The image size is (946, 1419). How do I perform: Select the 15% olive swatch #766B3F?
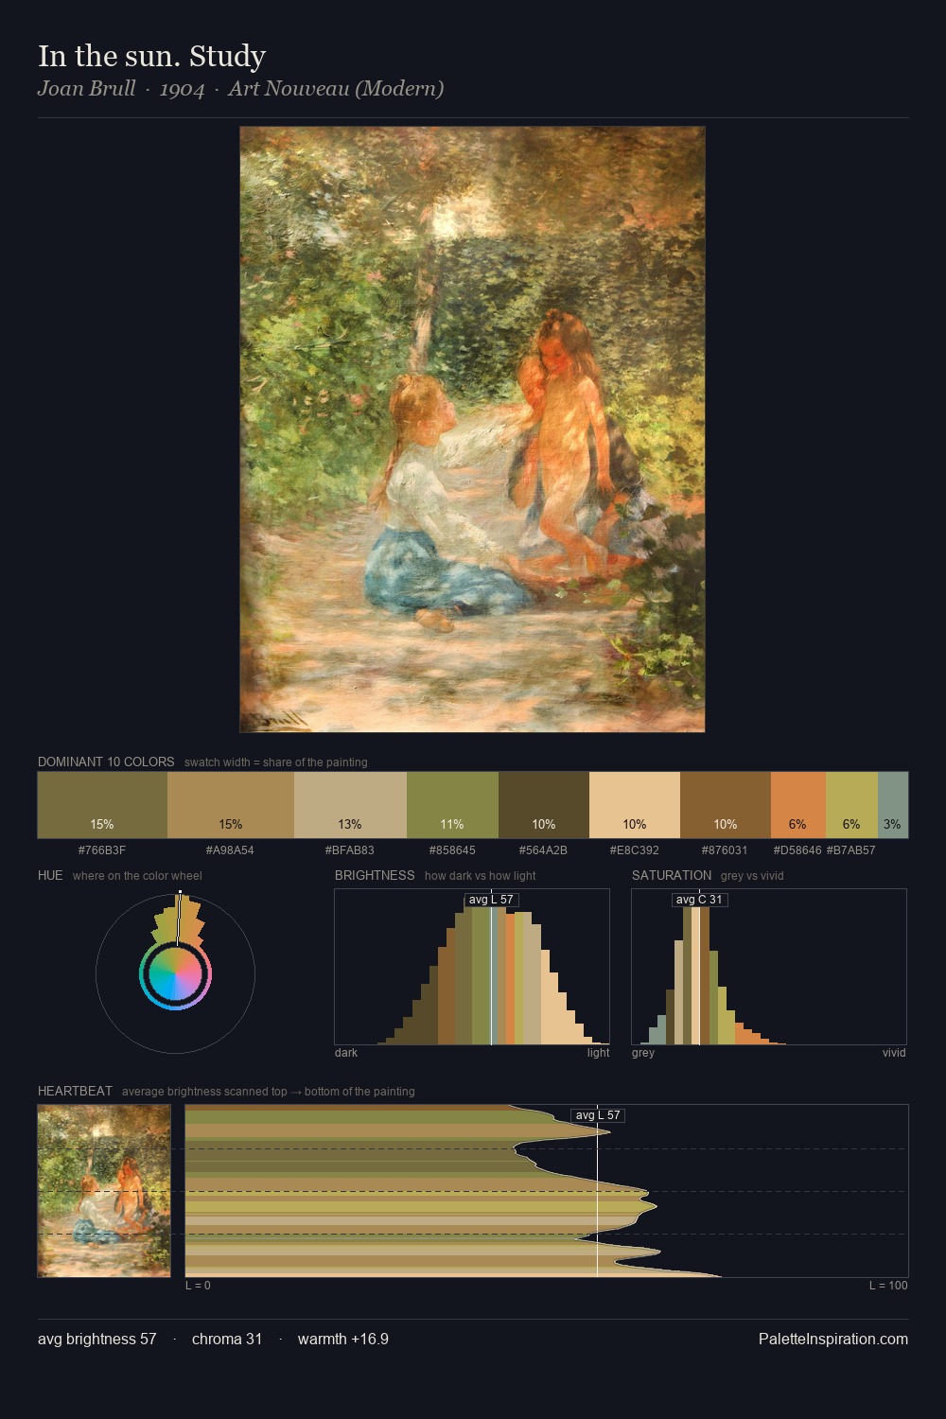click(102, 805)
